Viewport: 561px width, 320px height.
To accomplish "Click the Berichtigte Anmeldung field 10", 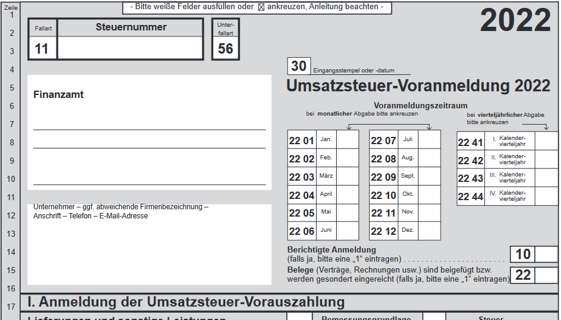I will click(x=546, y=254).
